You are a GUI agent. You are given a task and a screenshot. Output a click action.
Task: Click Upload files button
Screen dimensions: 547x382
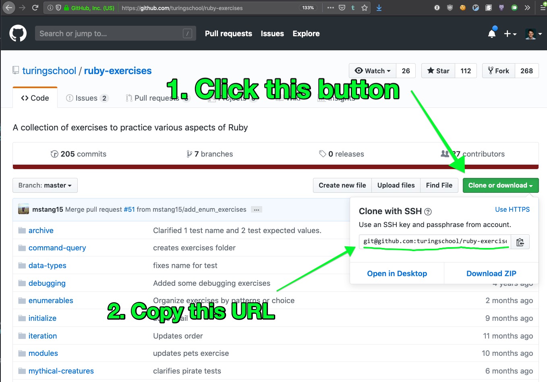click(396, 185)
